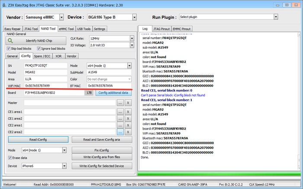Click the SubModel field A1549
The width and height of the screenshot is (303, 189).
pyautogui.click(x=109, y=72)
